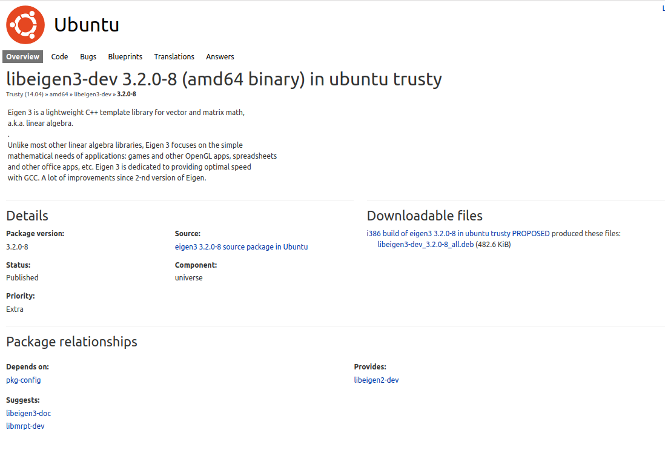Click the 'produced these files:' text
This screenshot has height=453, width=665.
(586, 234)
